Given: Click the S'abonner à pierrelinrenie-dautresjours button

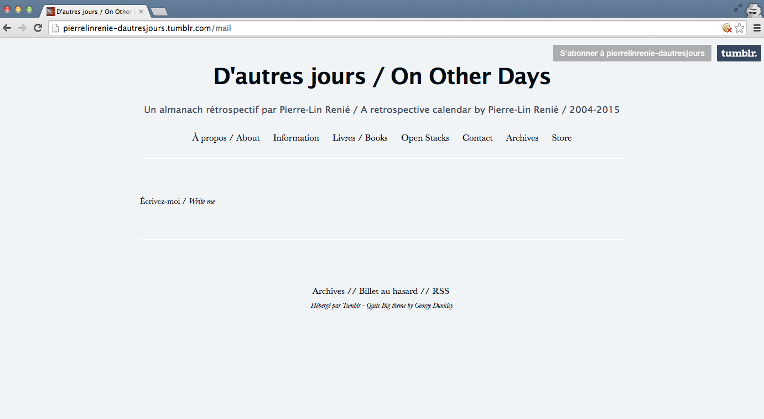Looking at the screenshot, I should [632, 53].
